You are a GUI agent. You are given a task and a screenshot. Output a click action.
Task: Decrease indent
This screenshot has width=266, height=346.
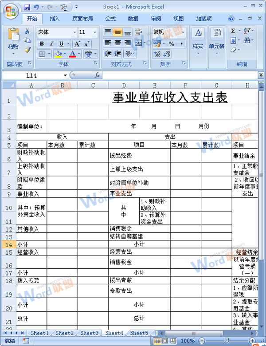pos(108,53)
